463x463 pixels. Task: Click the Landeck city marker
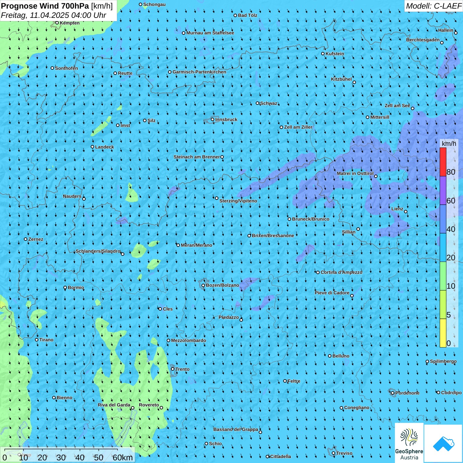(x=92, y=147)
